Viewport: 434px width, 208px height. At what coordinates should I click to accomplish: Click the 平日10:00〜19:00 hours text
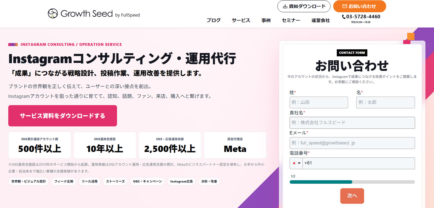[361, 22]
